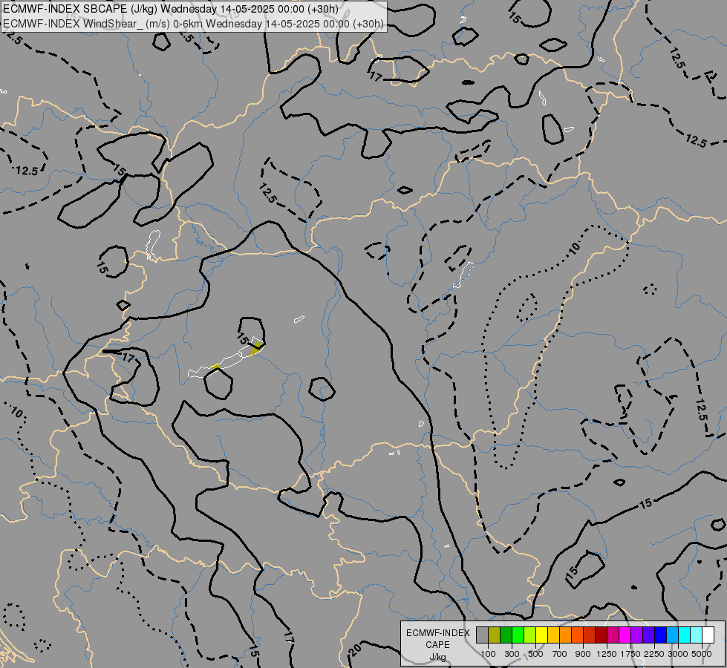Select the red swatch right of 900

click(x=590, y=635)
